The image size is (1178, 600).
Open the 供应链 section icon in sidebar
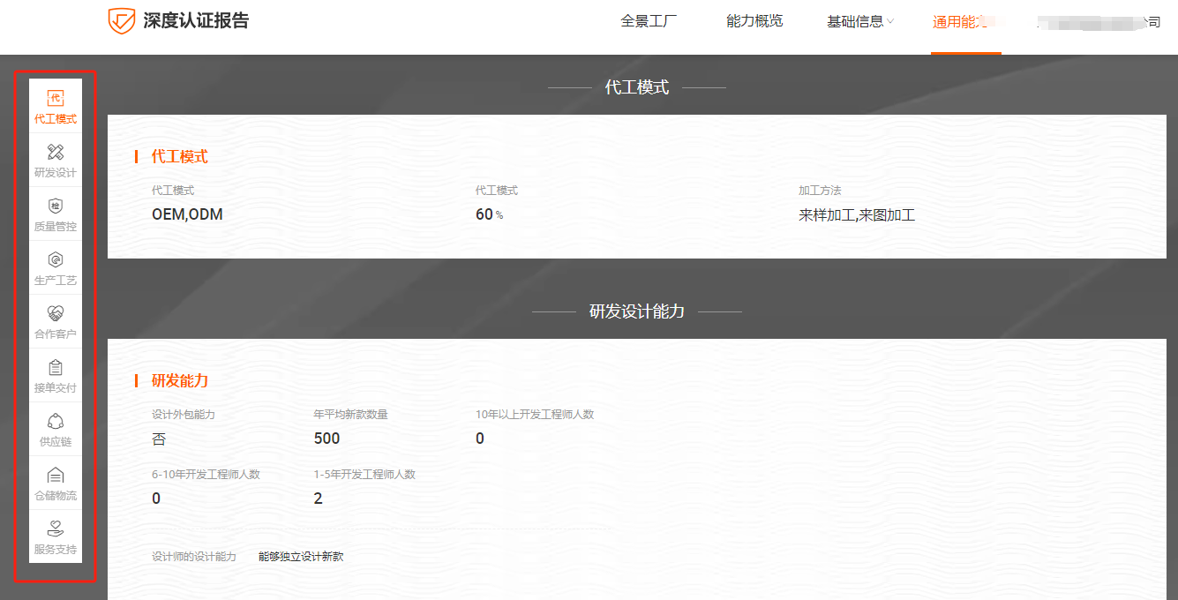point(55,429)
